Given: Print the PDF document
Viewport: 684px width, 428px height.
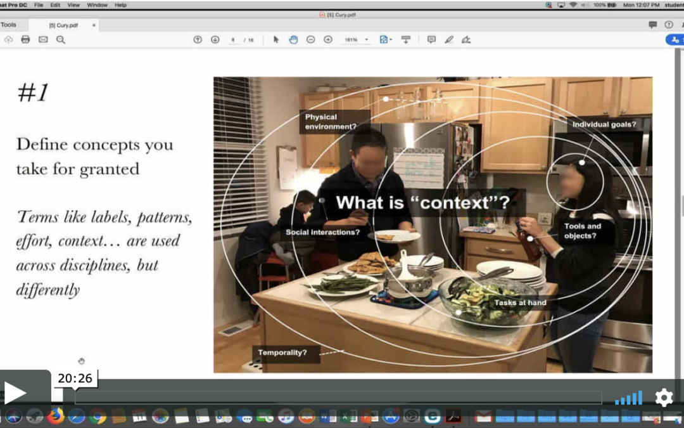Looking at the screenshot, I should (x=25, y=40).
